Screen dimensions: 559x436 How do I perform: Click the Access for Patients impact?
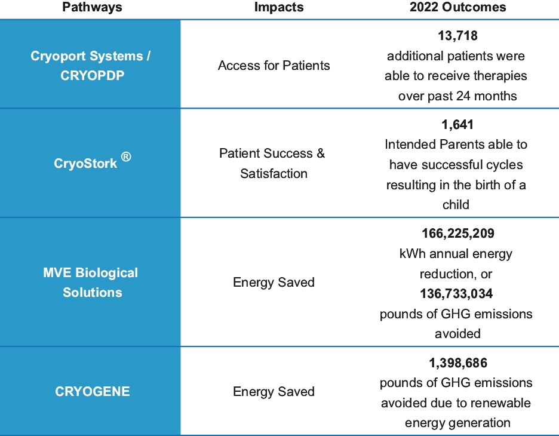coord(274,66)
